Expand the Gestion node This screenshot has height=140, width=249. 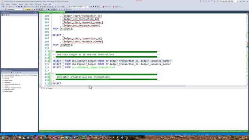click(x=3, y=86)
